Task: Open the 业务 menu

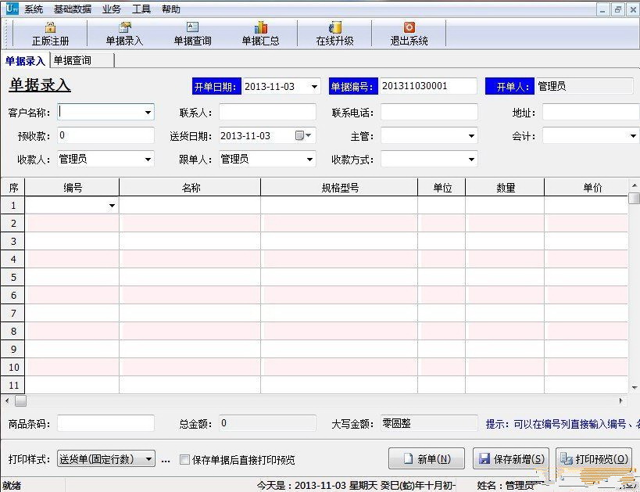Action: click(112, 9)
